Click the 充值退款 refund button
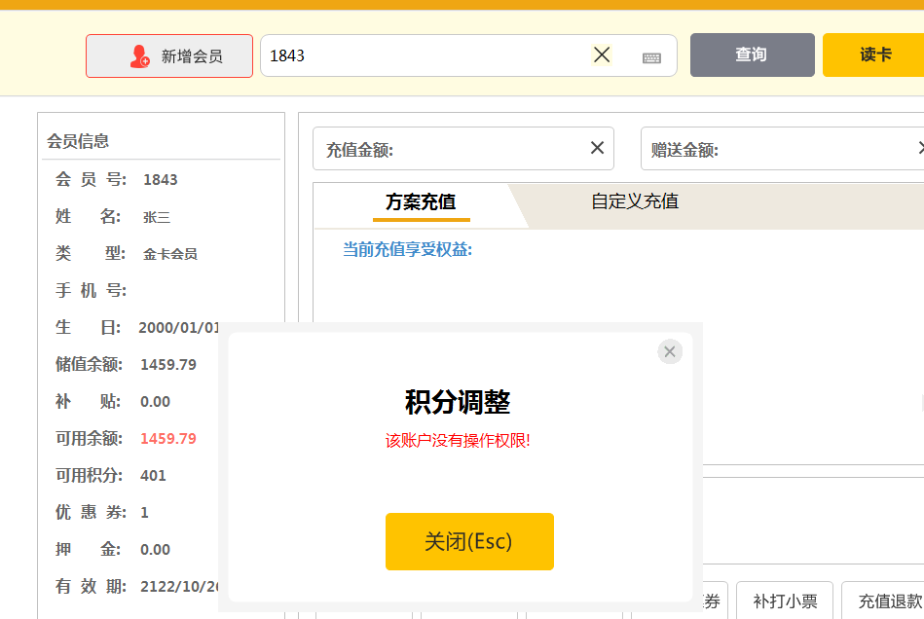924x619 pixels. (888, 601)
